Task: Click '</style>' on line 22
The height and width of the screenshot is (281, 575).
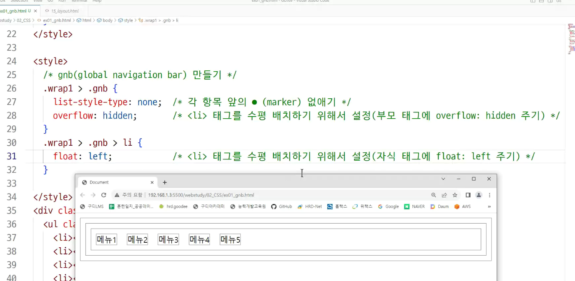Action: click(x=53, y=34)
